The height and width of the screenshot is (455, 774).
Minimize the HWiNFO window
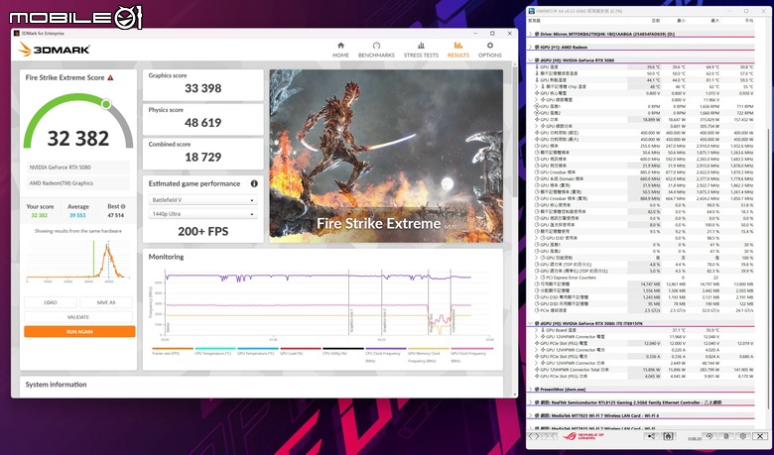[x=731, y=11]
